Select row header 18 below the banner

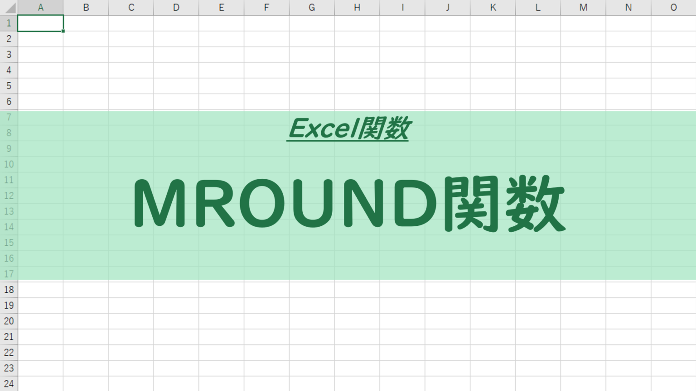(9, 290)
